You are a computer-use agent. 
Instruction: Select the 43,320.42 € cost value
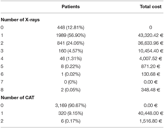coord(151,35)
